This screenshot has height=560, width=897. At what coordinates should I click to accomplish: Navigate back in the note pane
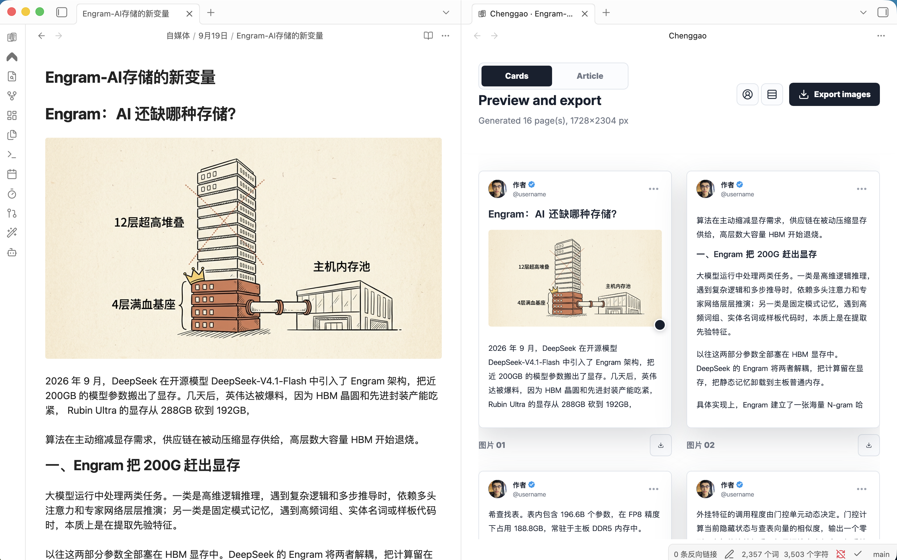42,35
